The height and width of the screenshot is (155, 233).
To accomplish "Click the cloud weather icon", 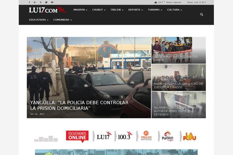I will [156, 2].
